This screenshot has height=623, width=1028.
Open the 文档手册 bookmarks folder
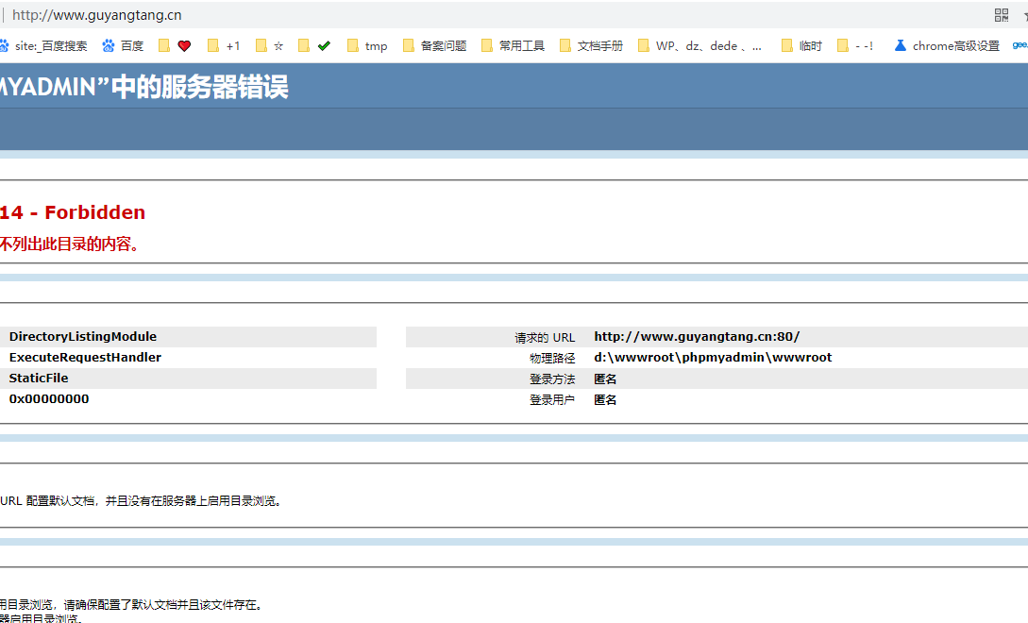pos(590,44)
